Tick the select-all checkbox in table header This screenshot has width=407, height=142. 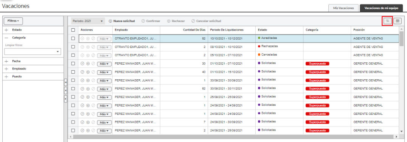(73, 30)
